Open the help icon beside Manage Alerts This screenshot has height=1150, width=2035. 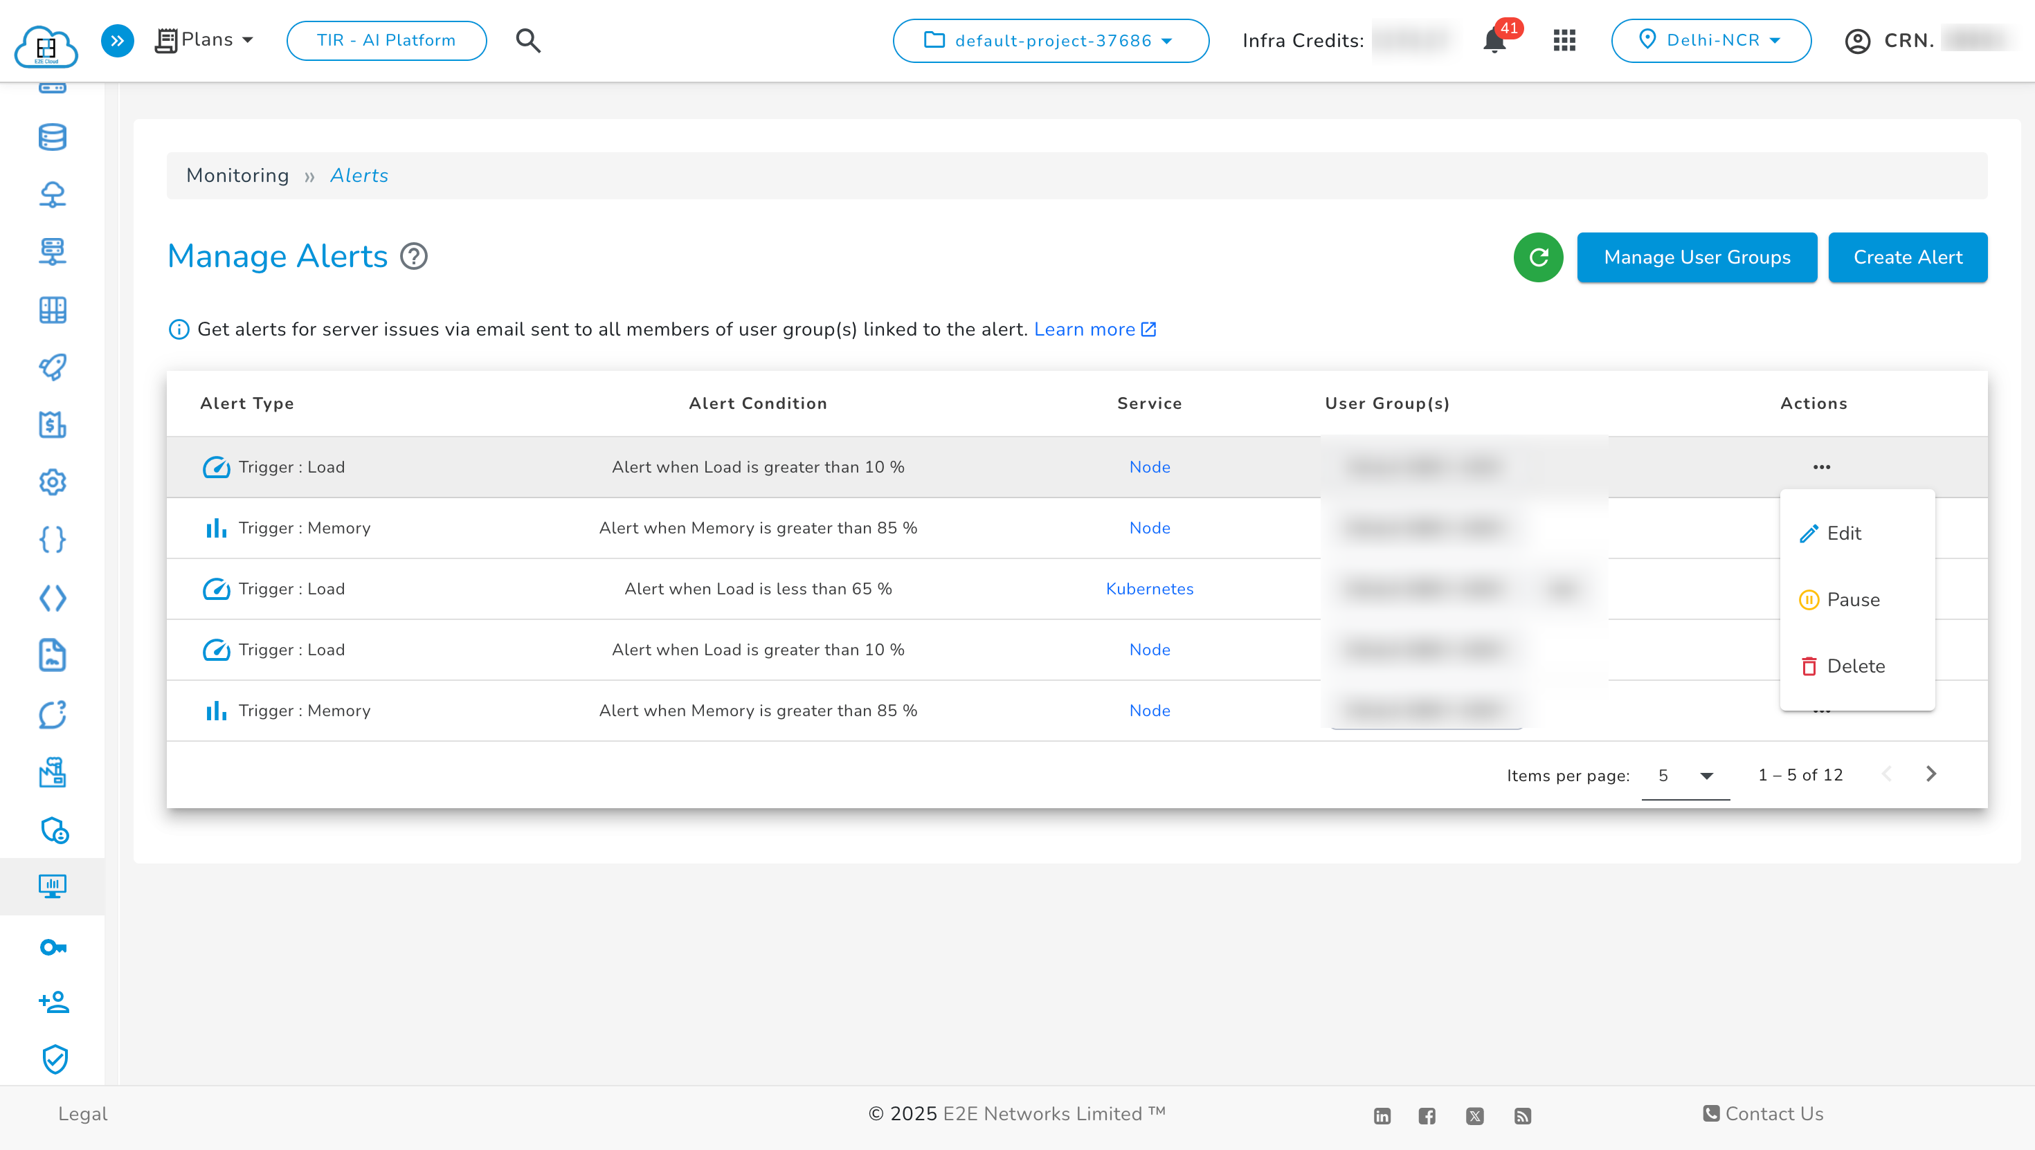pos(413,256)
